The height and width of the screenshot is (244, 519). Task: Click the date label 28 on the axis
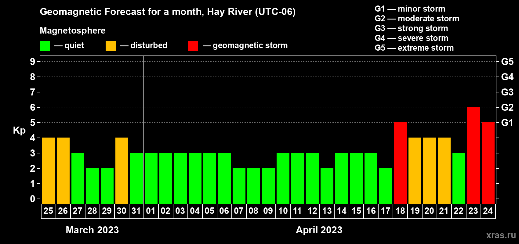pyautogui.click(x=92, y=211)
